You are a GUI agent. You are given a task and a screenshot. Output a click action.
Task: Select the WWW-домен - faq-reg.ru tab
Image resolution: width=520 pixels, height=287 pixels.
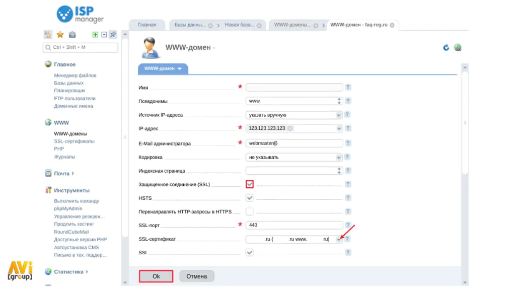point(359,25)
